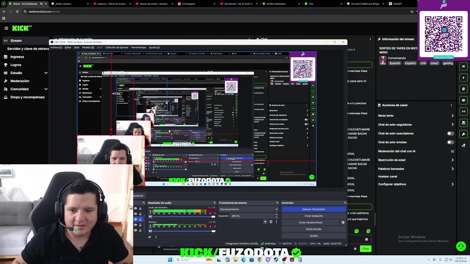Expand Palabras baneadas options
Image resolution: width=470 pixels, height=264 pixels.
coord(452,169)
